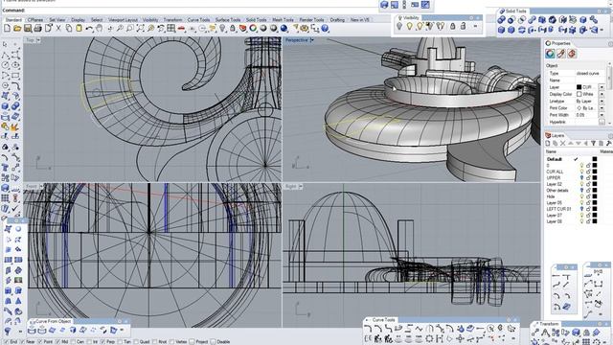The image size is (613, 345).
Task: Click the White display color swatch
Action: click(579, 94)
